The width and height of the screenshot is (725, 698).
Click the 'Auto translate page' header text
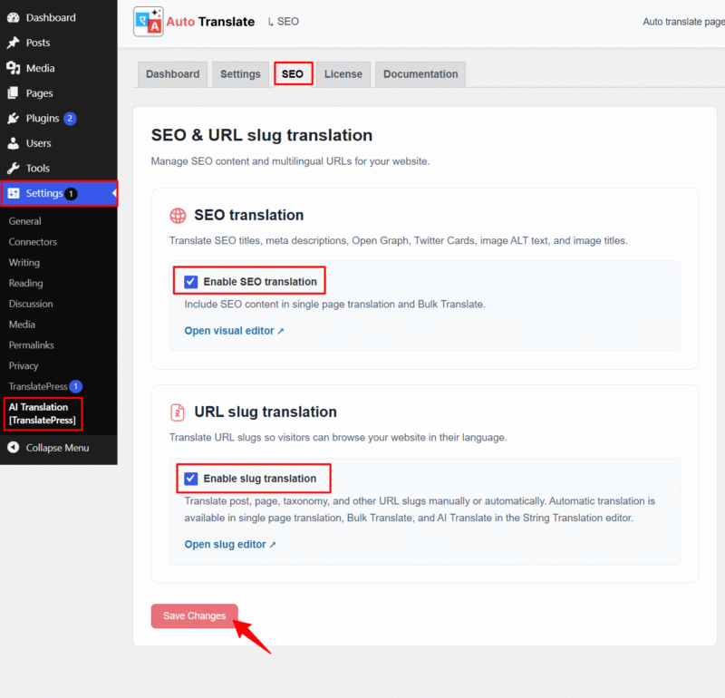tap(683, 22)
